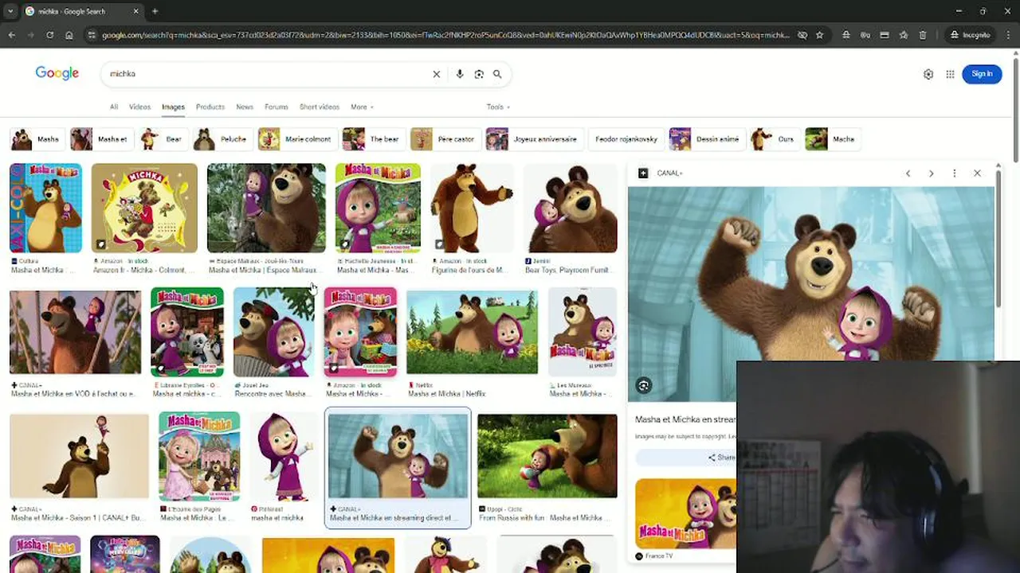Clear the search box with the X icon

437,74
